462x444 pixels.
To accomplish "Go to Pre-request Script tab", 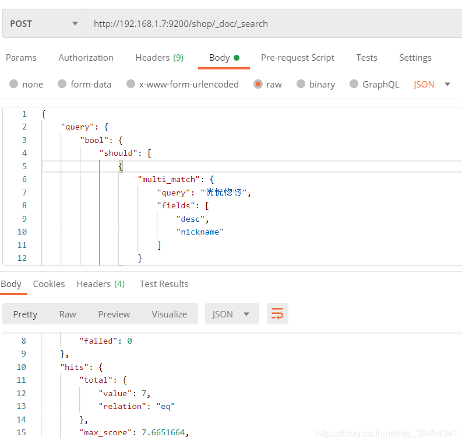I will coord(297,58).
